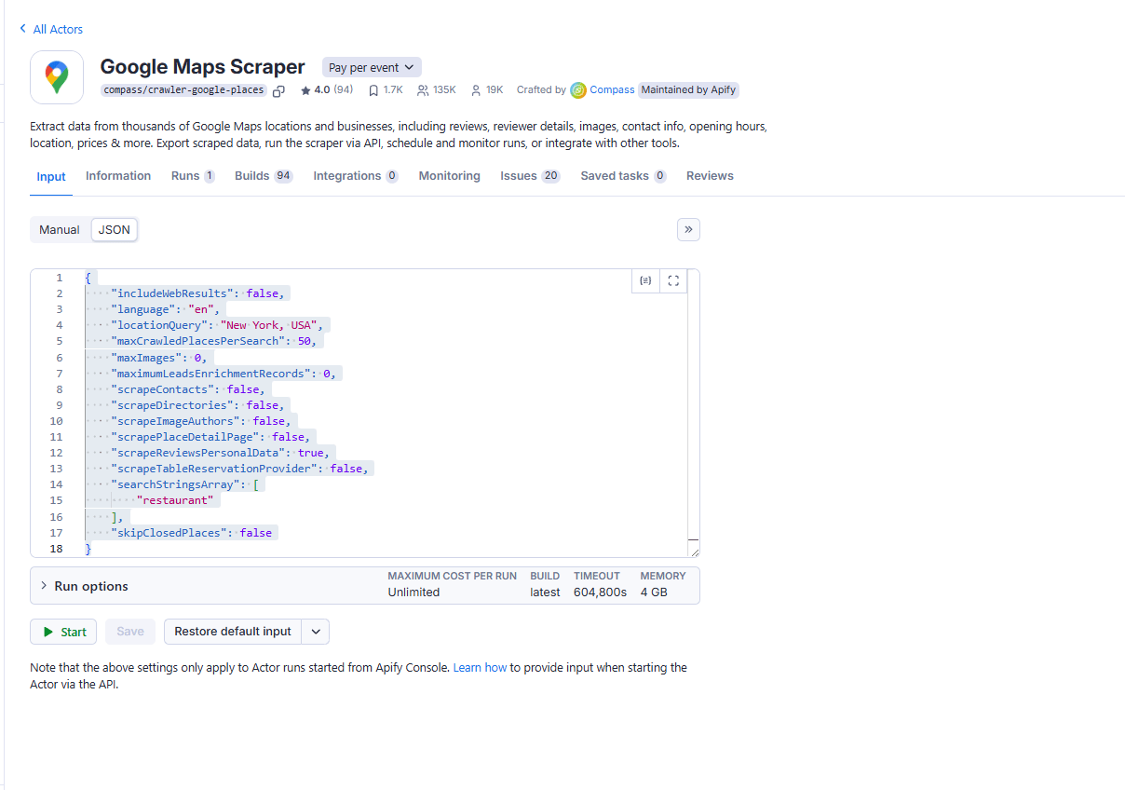Click the latest build value
The width and height of the screenshot is (1125, 790).
coord(546,592)
